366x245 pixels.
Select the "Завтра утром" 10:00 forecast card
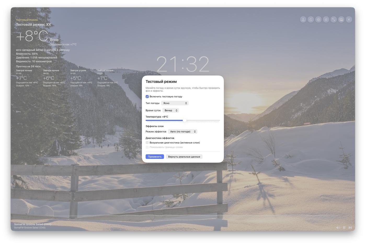(81, 78)
